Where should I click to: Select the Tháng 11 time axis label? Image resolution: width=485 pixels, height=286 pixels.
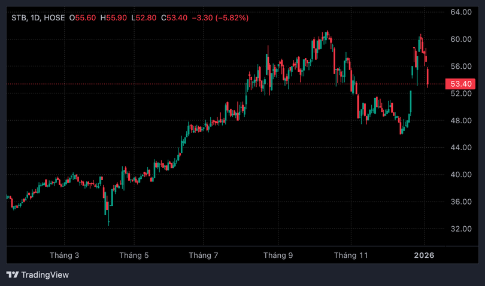point(350,255)
